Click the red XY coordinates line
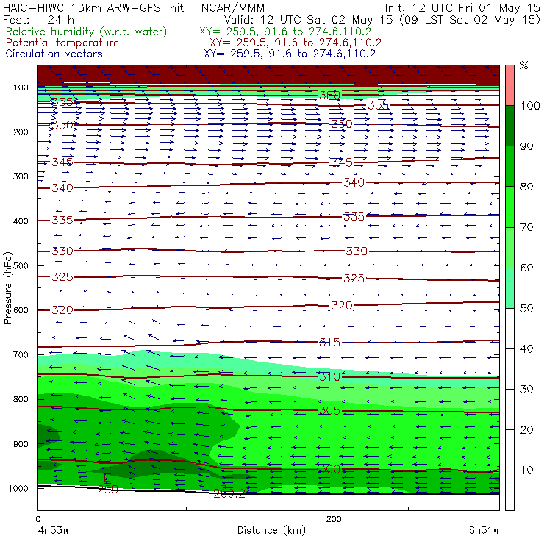This screenshot has width=544, height=544. click(296, 43)
